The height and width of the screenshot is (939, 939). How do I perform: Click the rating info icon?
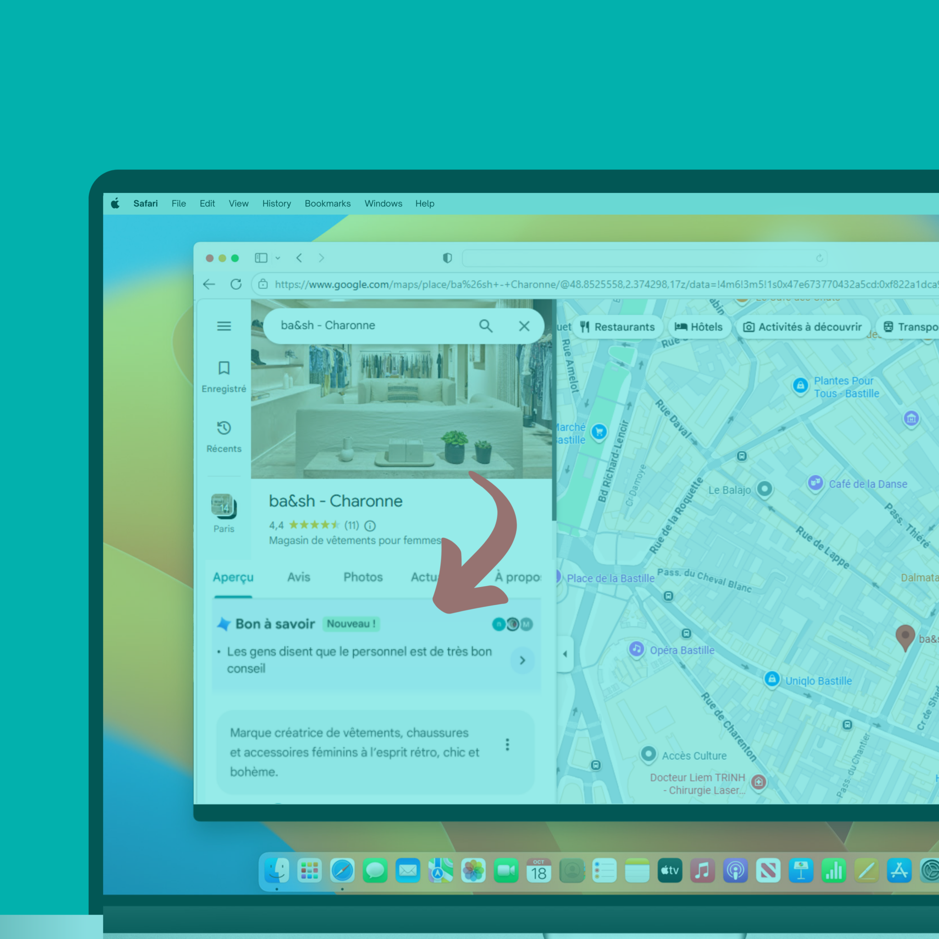click(370, 525)
